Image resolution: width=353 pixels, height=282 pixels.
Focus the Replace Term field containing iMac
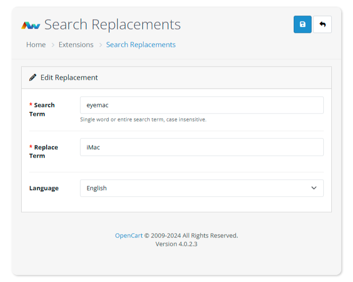202,147
